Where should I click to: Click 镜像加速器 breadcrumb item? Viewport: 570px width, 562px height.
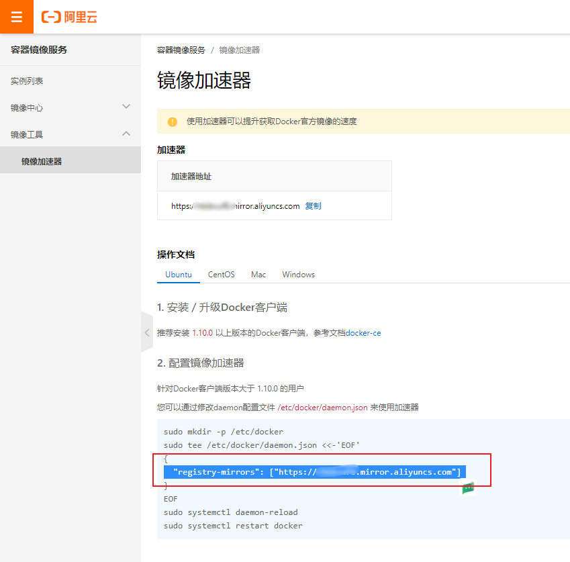(240, 50)
